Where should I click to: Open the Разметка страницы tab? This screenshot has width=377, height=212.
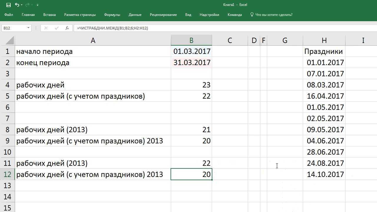click(80, 15)
